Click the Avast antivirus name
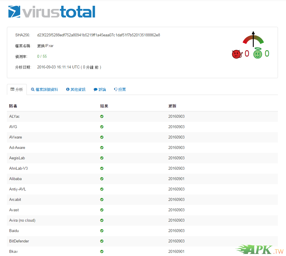 [x=14, y=210]
